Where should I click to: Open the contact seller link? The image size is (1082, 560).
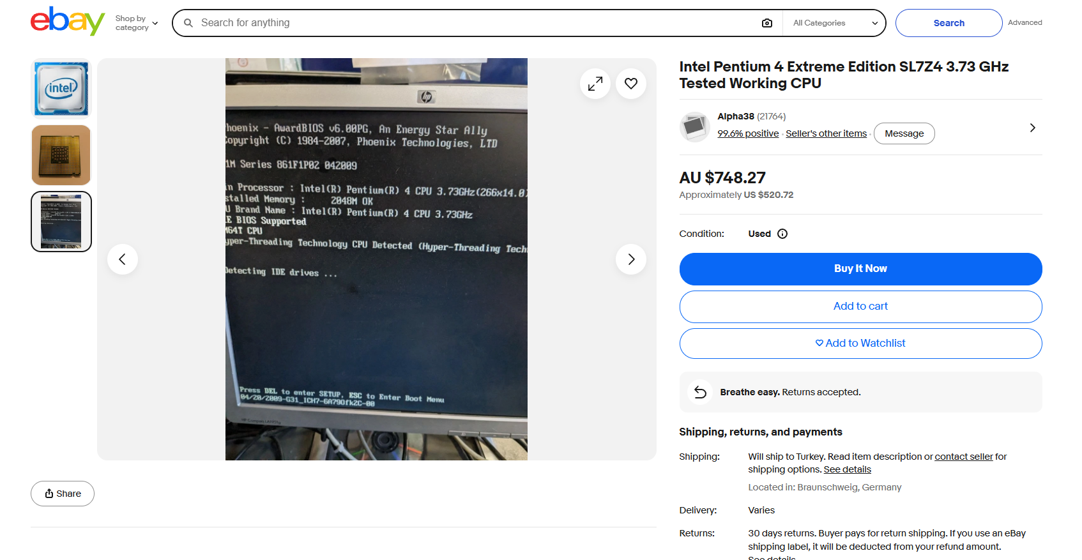pyautogui.click(x=964, y=457)
